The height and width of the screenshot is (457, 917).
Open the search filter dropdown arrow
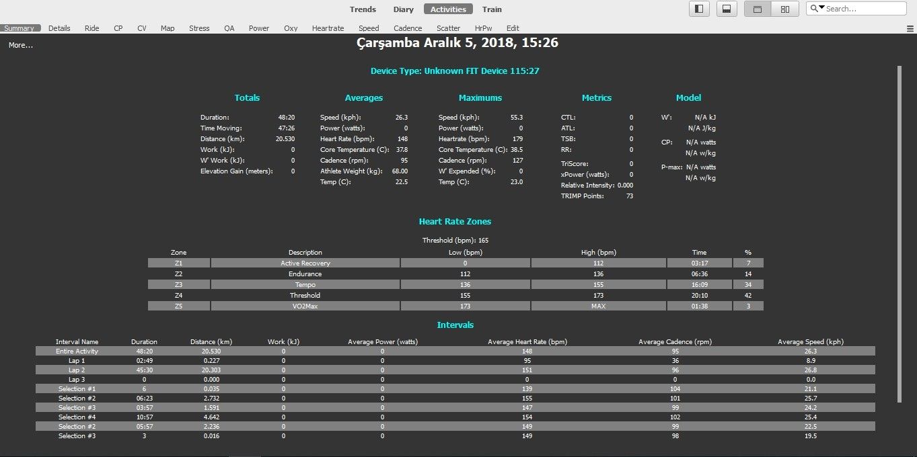pos(817,8)
